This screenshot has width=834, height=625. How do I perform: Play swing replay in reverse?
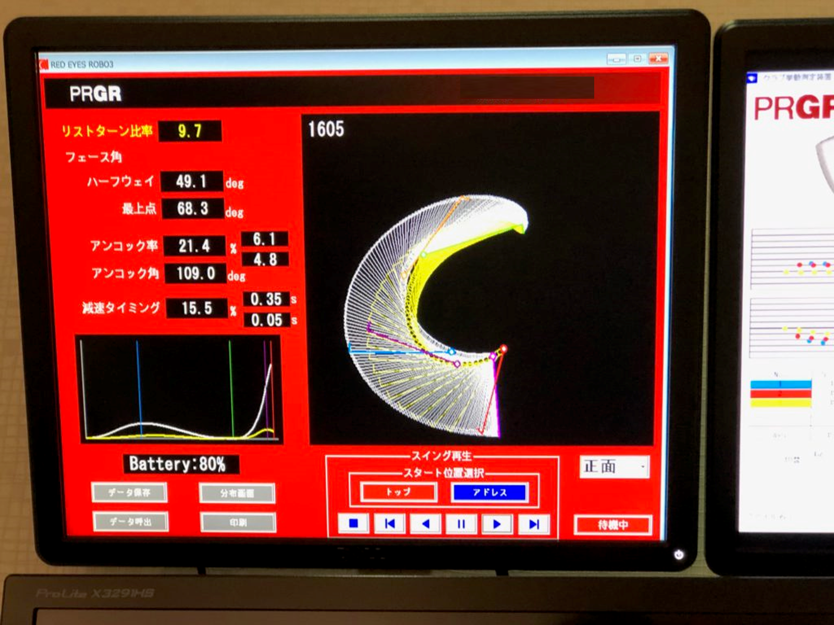coord(425,523)
